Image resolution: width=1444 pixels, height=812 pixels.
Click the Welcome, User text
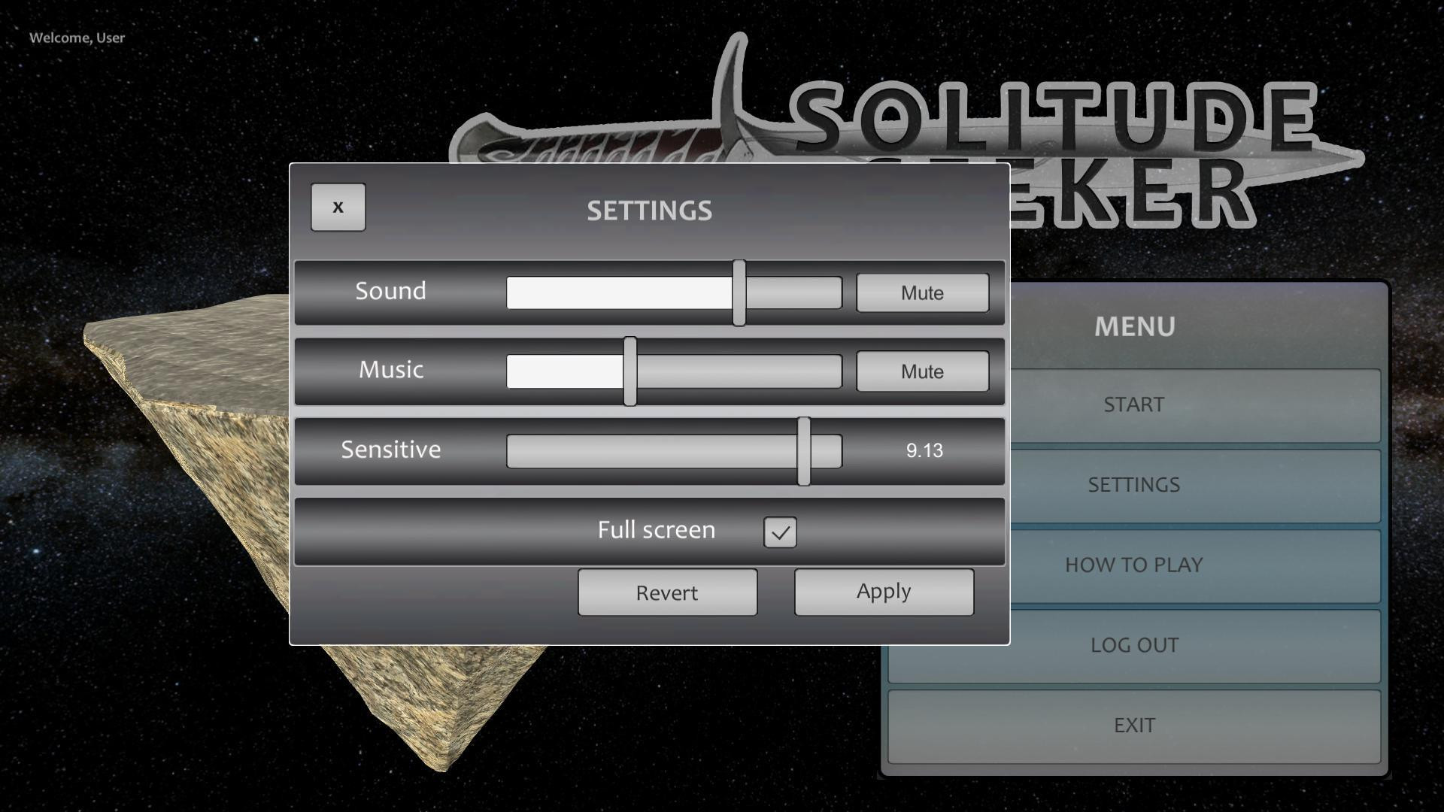(x=77, y=38)
